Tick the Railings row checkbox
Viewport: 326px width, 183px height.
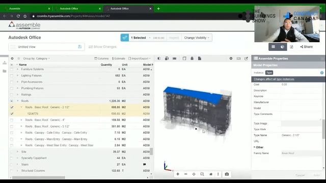click(12, 95)
